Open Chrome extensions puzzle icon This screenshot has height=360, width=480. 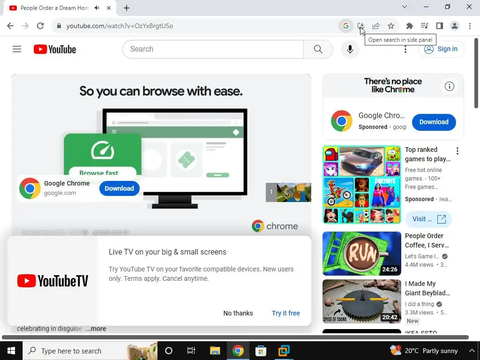[x=409, y=26]
